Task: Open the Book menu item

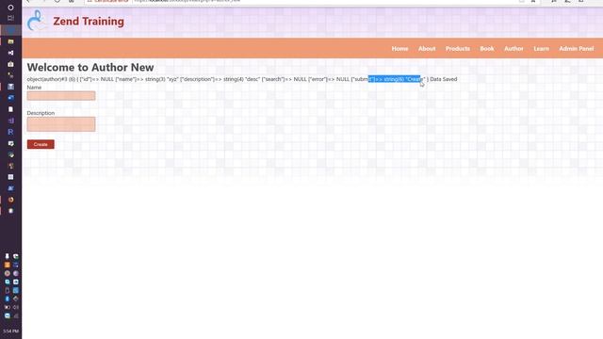Action: pyautogui.click(x=486, y=49)
